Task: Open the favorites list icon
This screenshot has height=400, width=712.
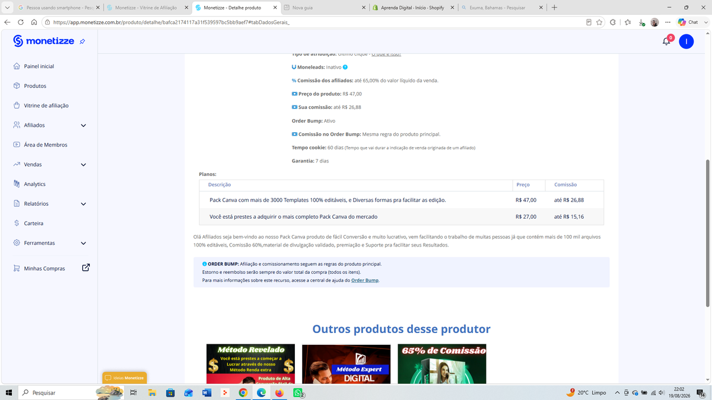Action: (x=628, y=22)
